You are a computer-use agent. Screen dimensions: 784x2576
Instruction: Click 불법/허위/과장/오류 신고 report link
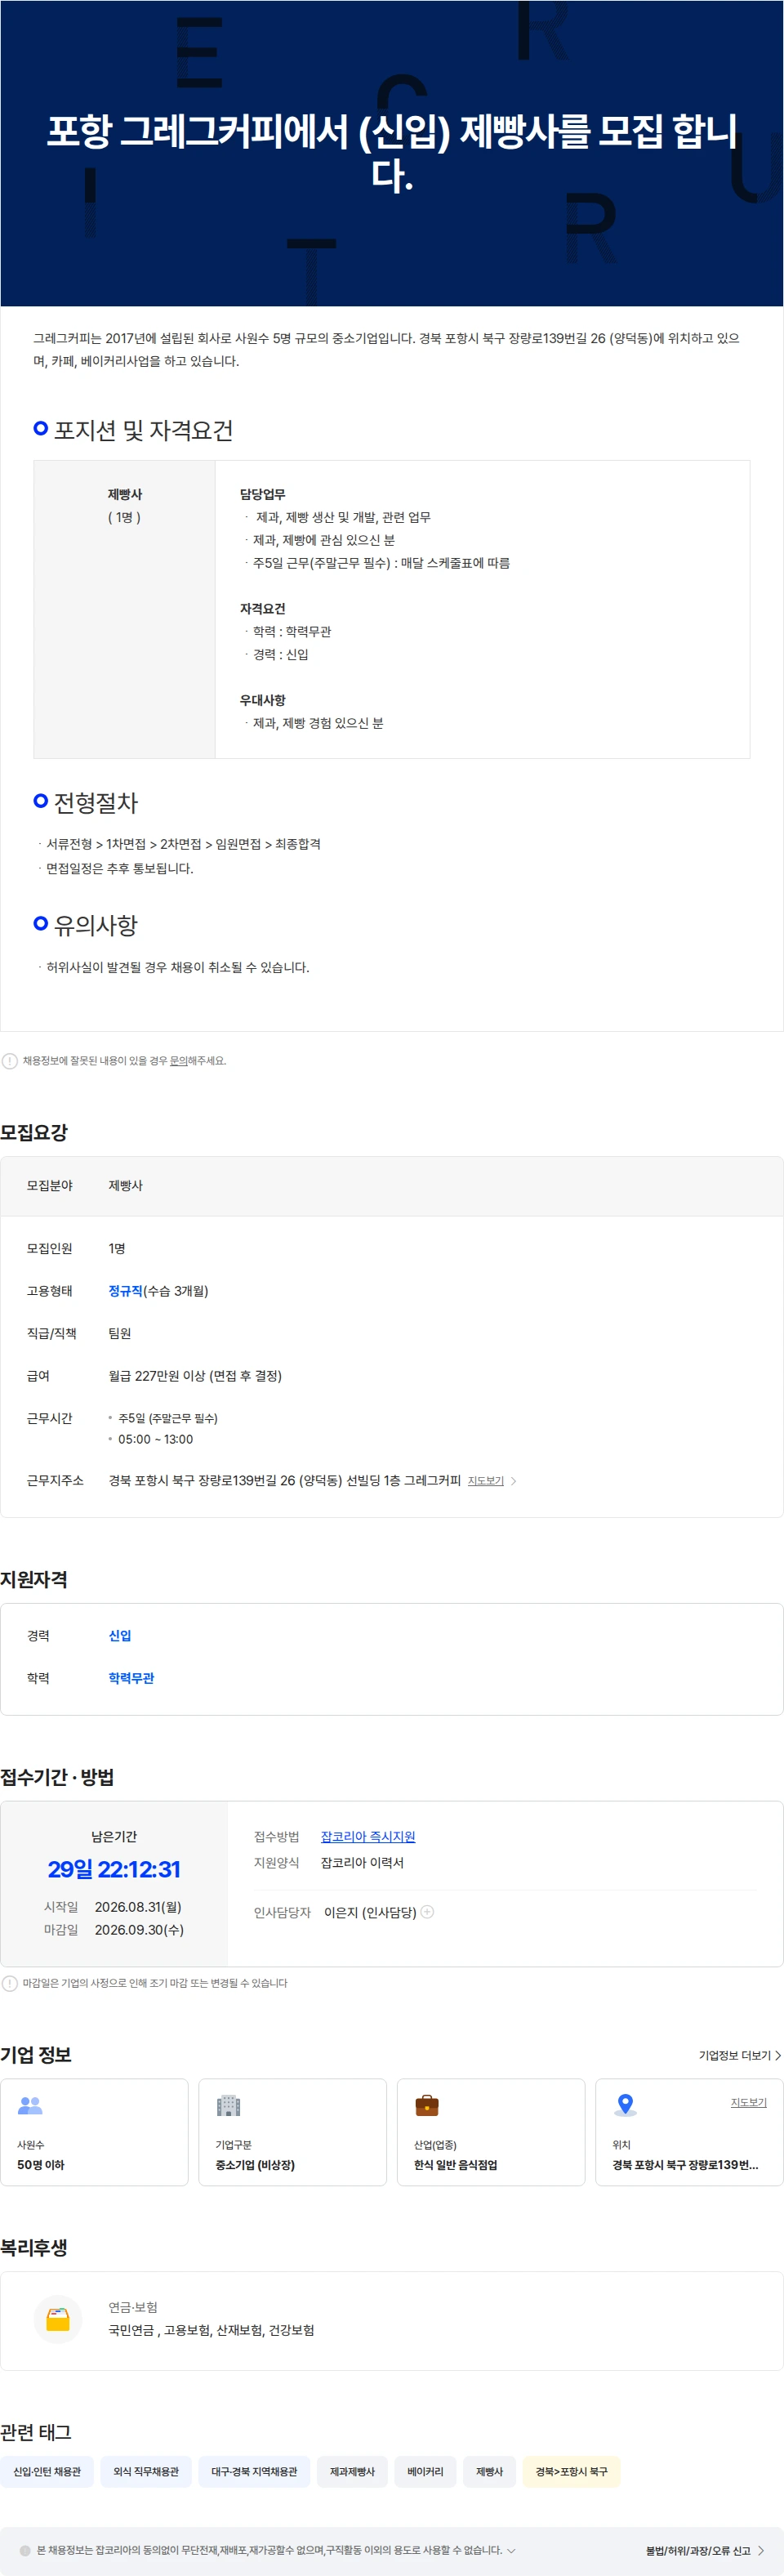click(704, 2550)
